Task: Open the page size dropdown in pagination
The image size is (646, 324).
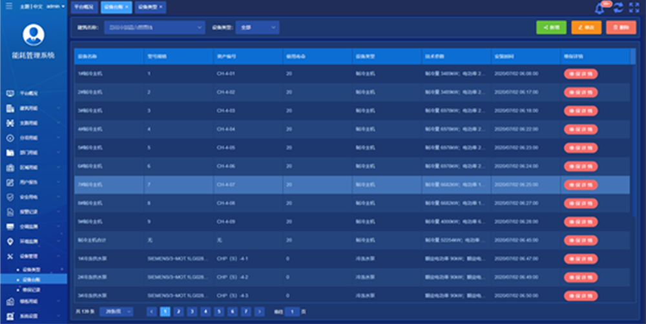Action: 116,312
